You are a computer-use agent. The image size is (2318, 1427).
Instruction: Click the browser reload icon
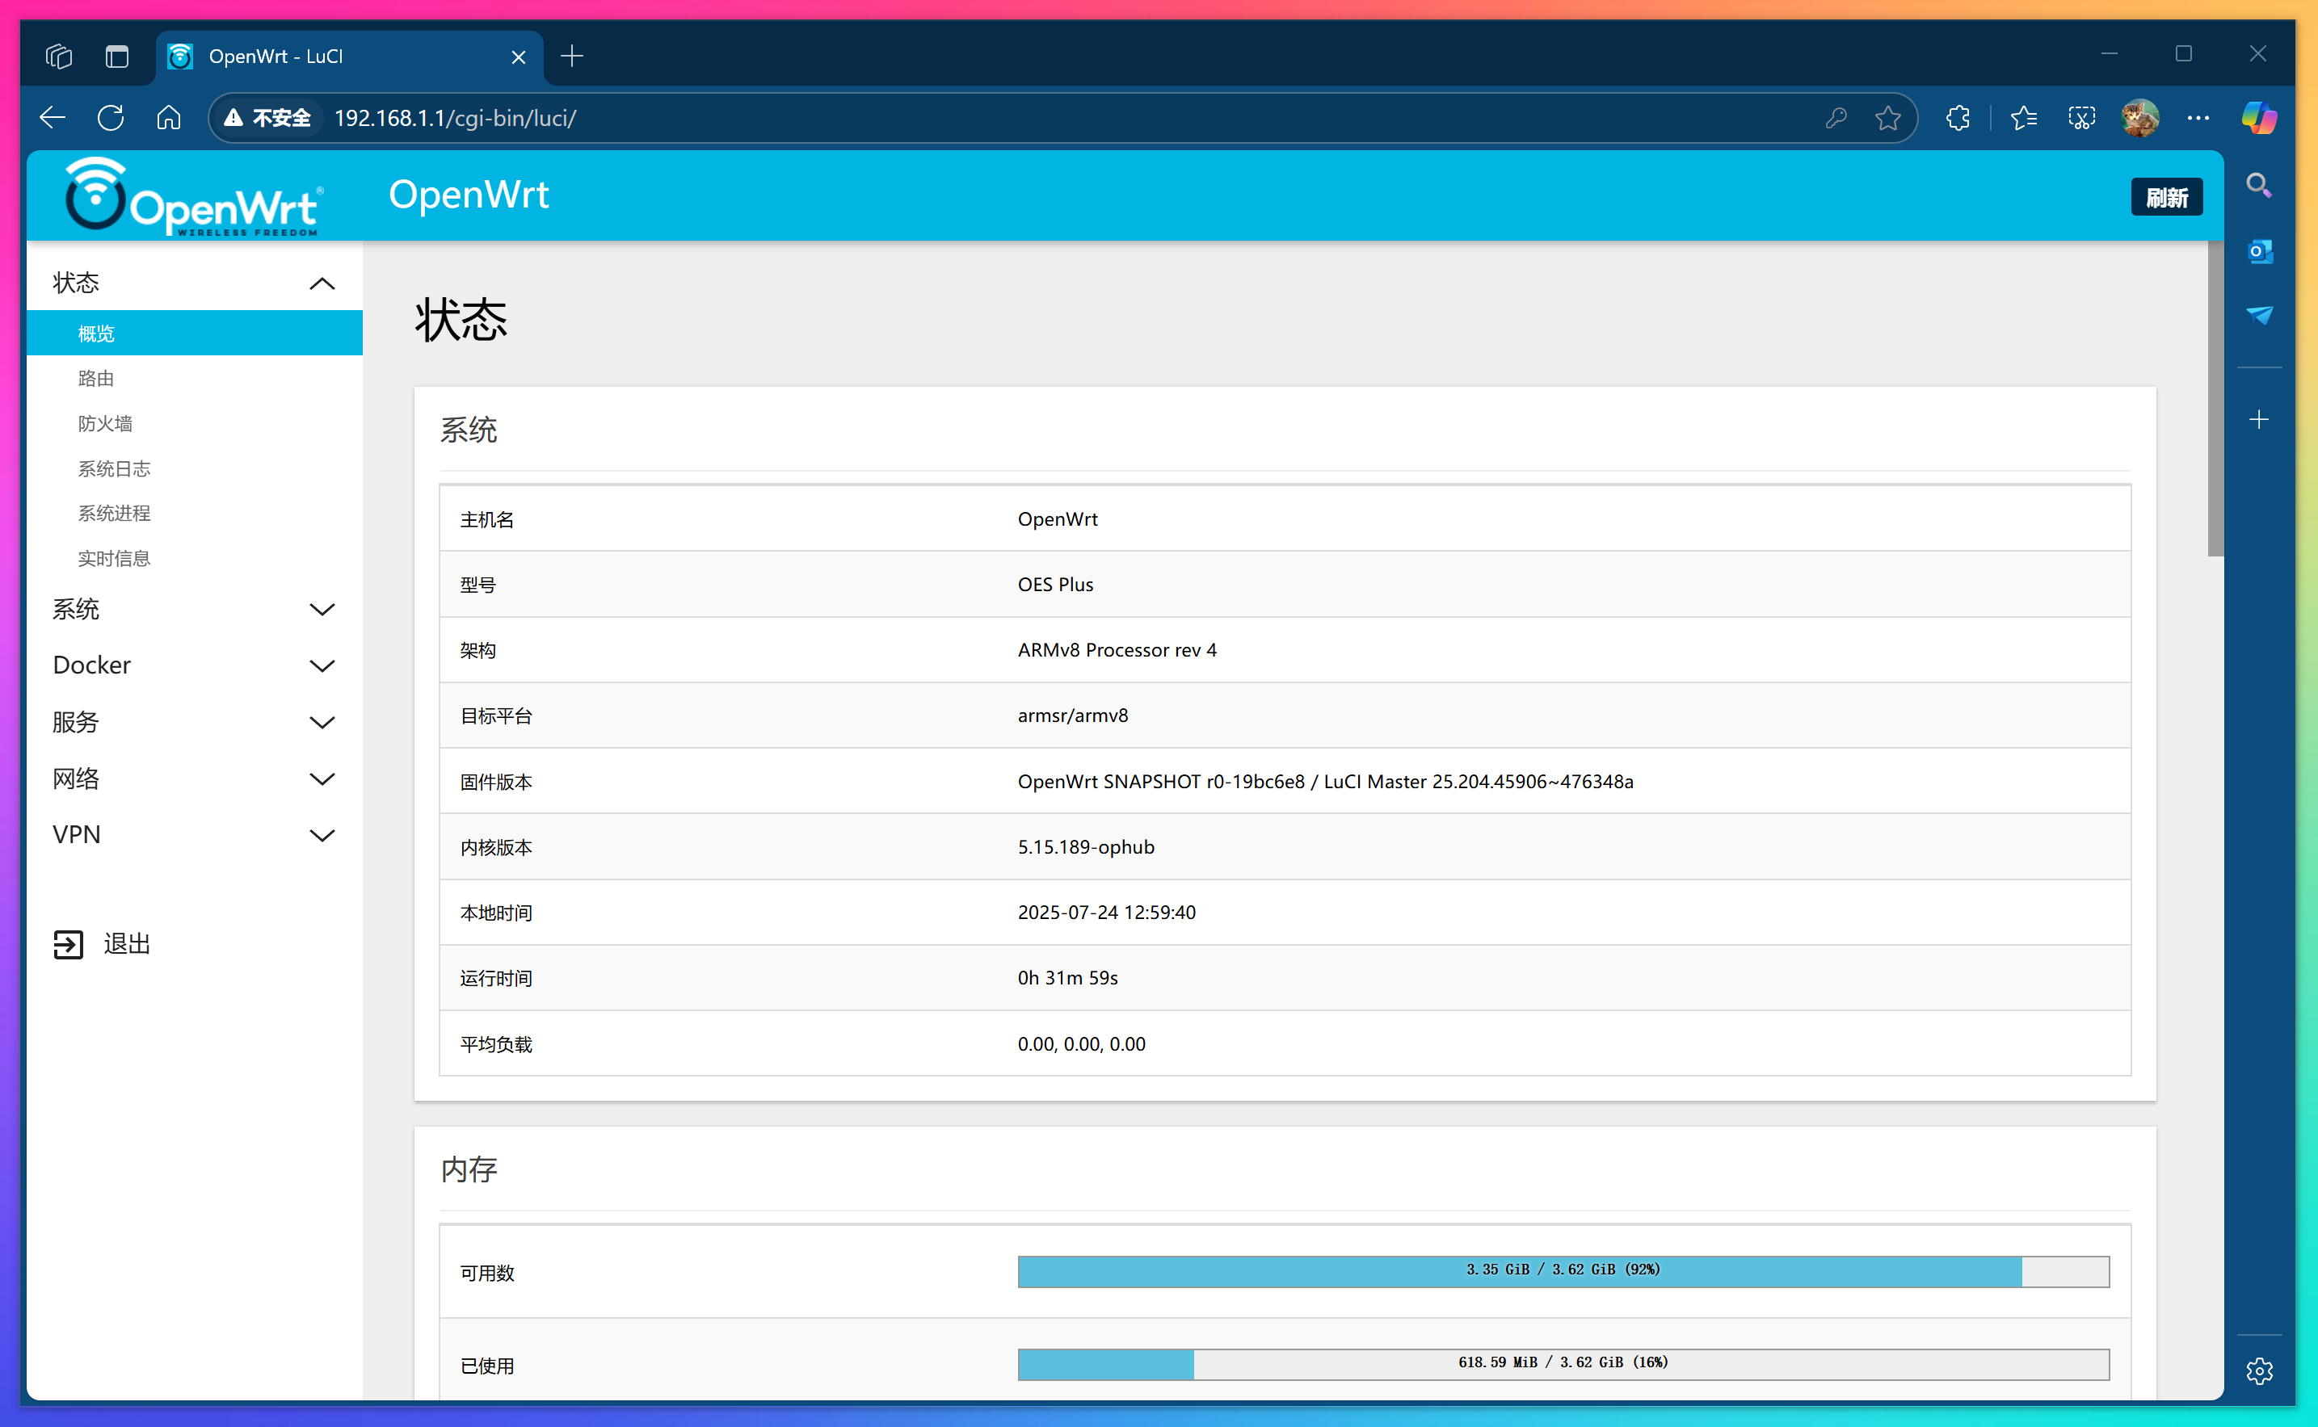coord(111,118)
